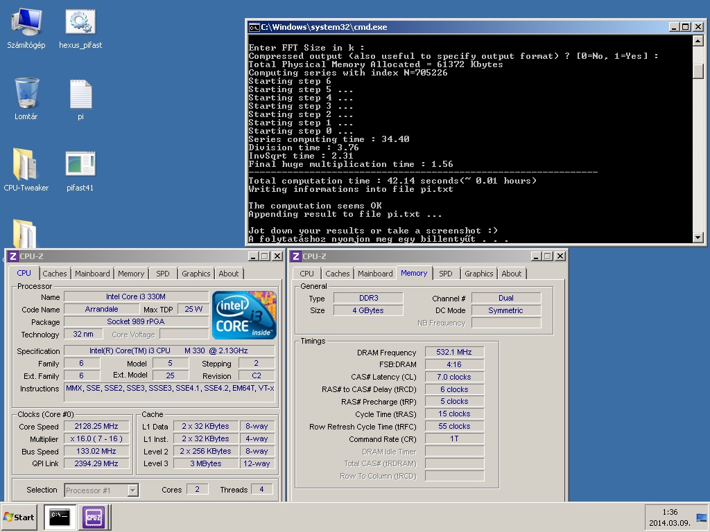Open the hexus_pifast desktop shortcut
The image size is (710, 532).
click(x=80, y=29)
